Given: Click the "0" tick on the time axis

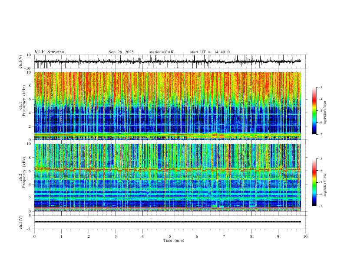Looking at the screenshot, I should tap(34, 236).
